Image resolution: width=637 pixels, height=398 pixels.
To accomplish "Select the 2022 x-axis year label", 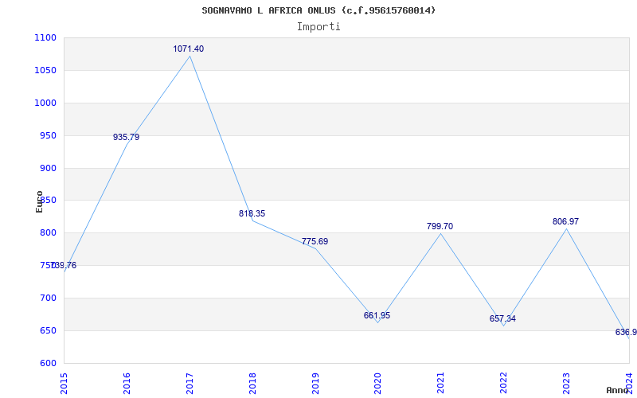I will click(x=504, y=384).
